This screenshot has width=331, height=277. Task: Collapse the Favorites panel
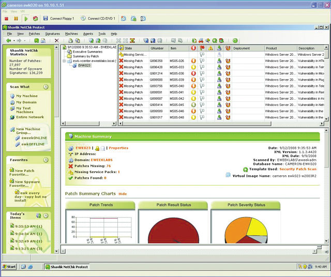[46, 160]
